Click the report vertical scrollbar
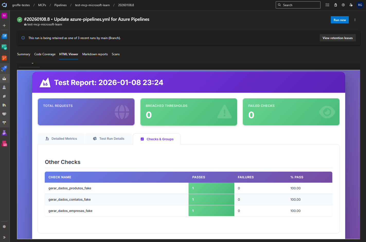The width and height of the screenshot is (366, 242). tap(359, 147)
